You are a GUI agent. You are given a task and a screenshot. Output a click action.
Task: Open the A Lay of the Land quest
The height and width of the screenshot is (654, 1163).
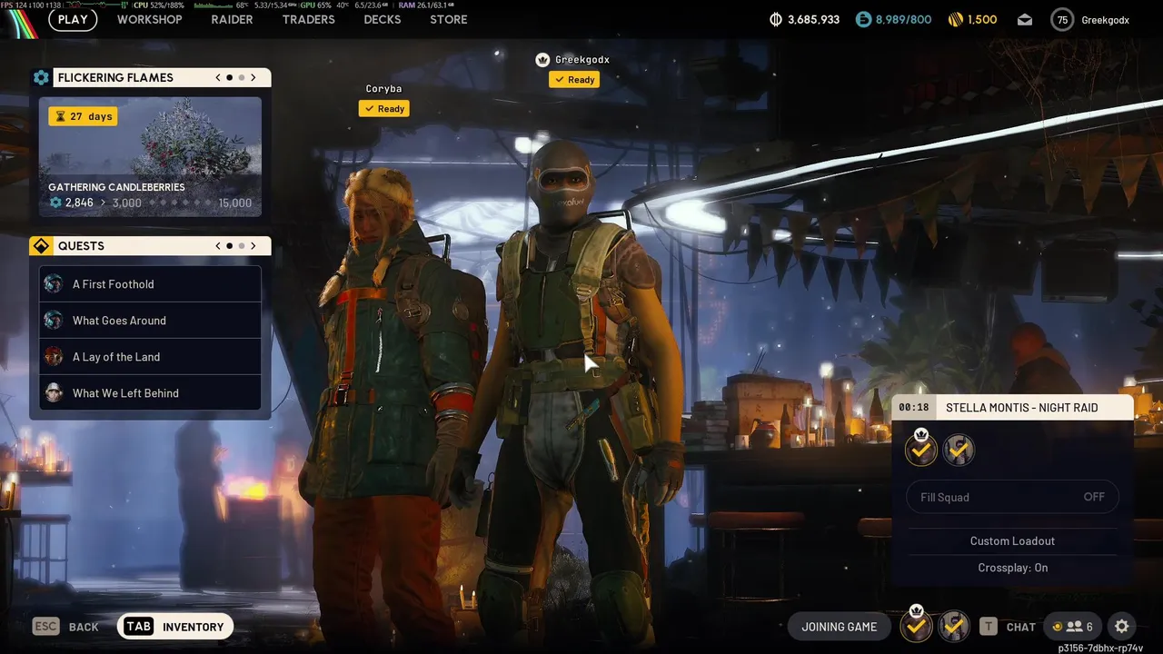(x=150, y=357)
